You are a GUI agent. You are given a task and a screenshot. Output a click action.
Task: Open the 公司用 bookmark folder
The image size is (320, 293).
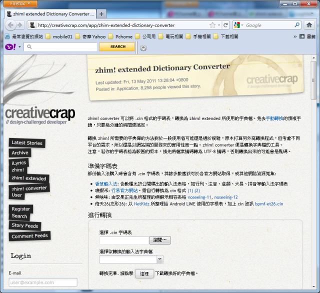tap(145, 36)
